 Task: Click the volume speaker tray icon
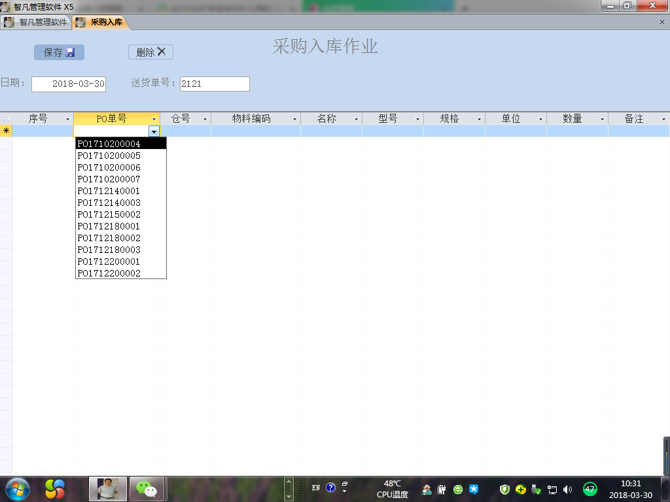[567, 490]
